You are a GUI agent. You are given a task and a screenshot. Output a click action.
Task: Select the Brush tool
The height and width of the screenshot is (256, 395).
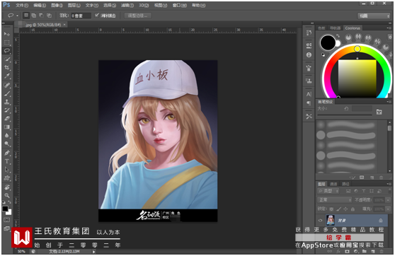[x=7, y=93]
